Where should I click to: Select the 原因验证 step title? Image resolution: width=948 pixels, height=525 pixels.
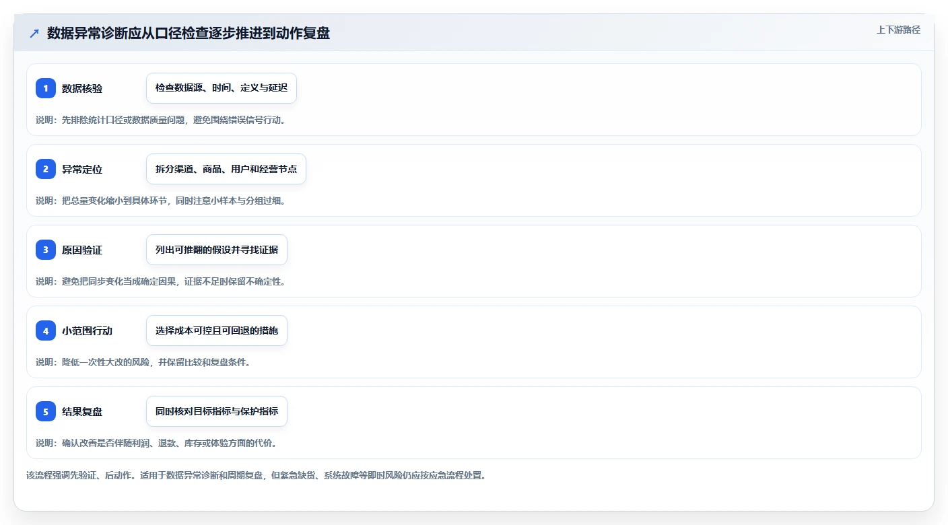point(82,250)
